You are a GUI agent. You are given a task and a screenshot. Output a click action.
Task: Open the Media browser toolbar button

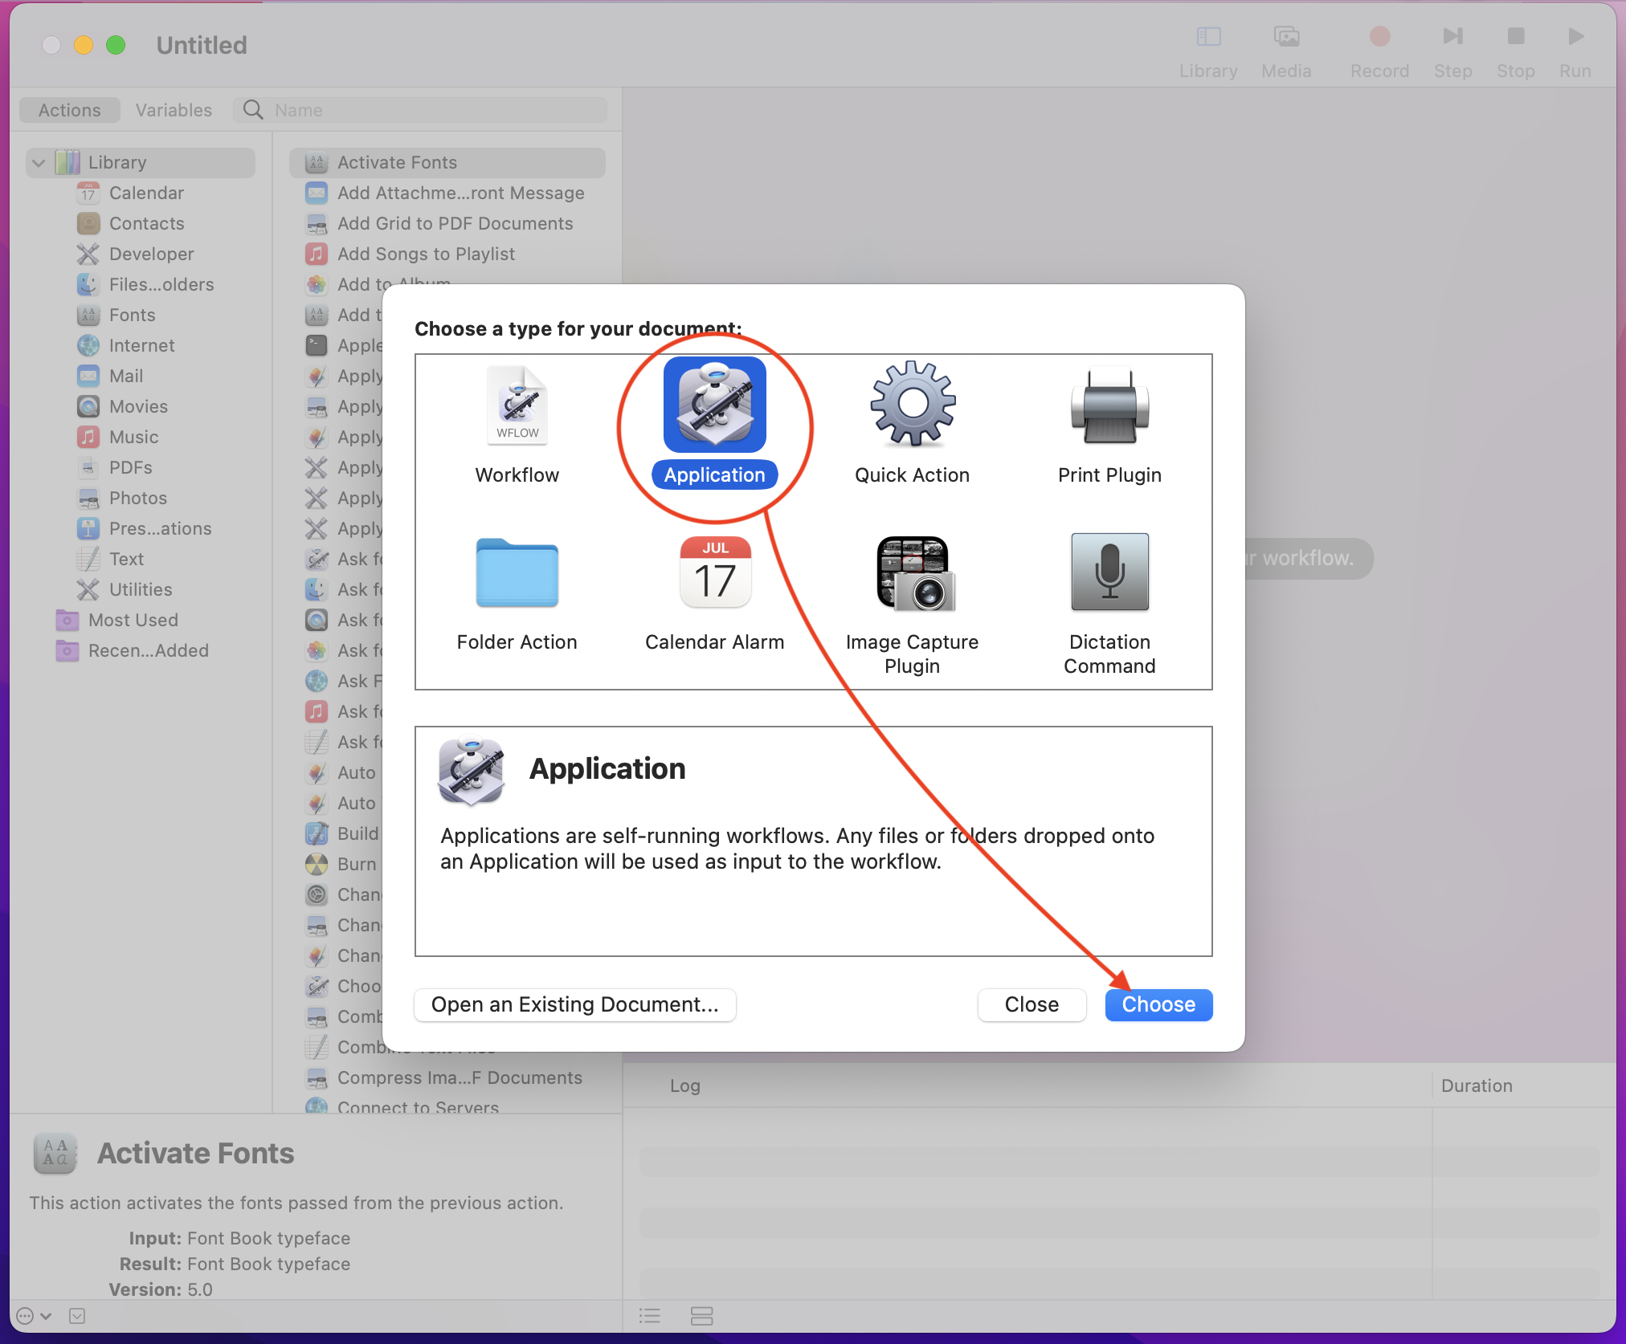[1286, 51]
